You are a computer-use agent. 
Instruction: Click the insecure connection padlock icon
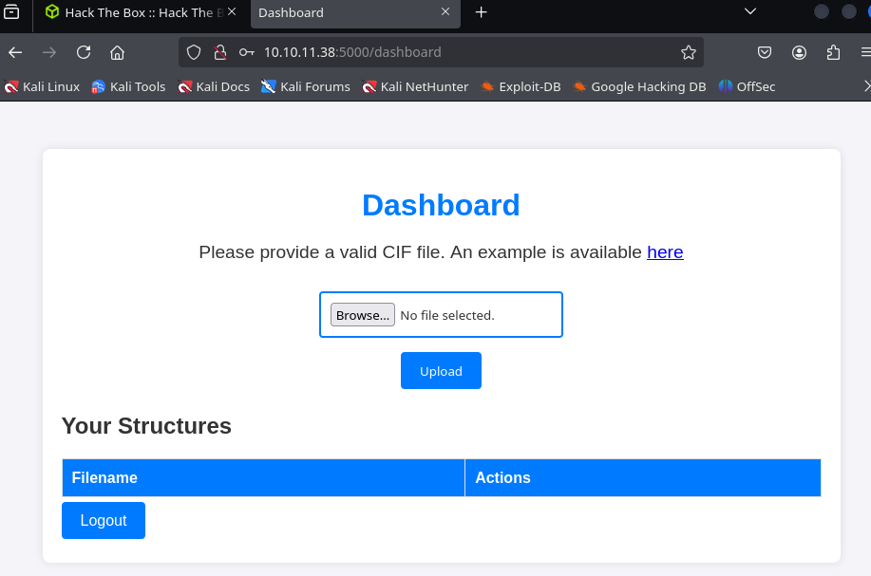click(x=220, y=52)
